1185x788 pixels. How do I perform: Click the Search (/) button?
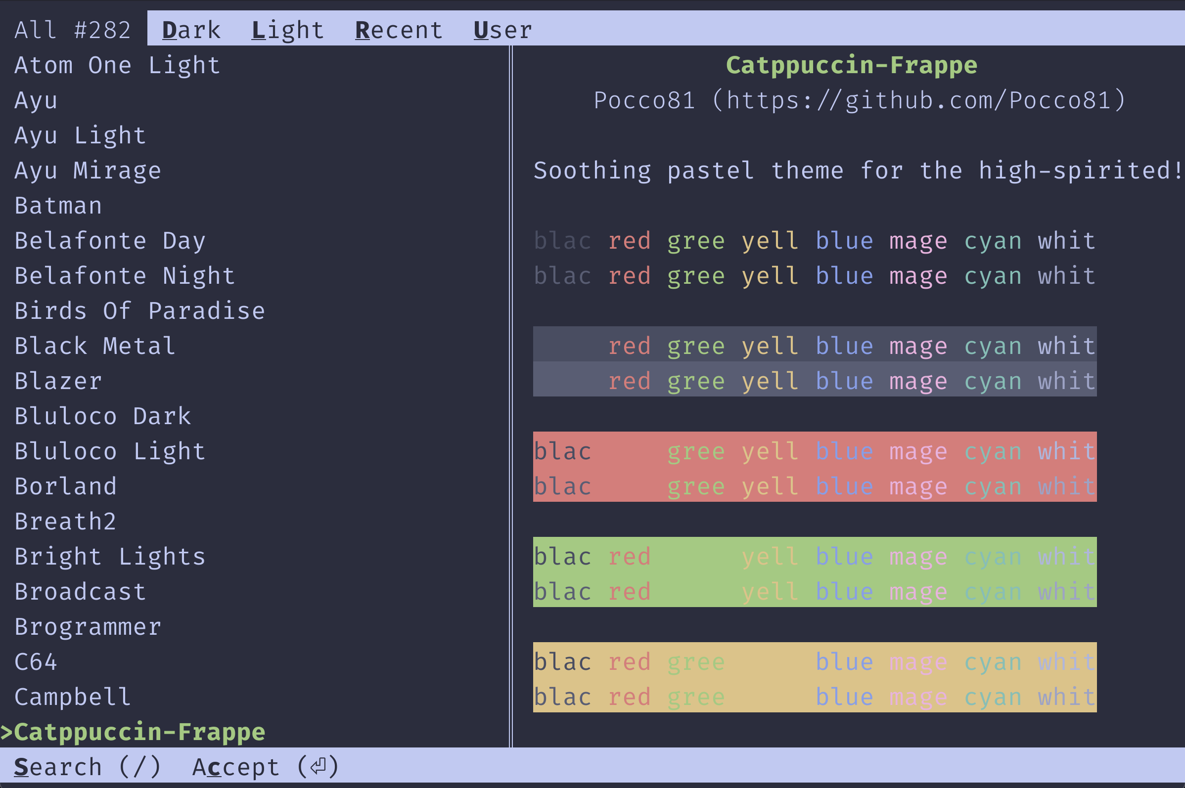[x=87, y=767]
